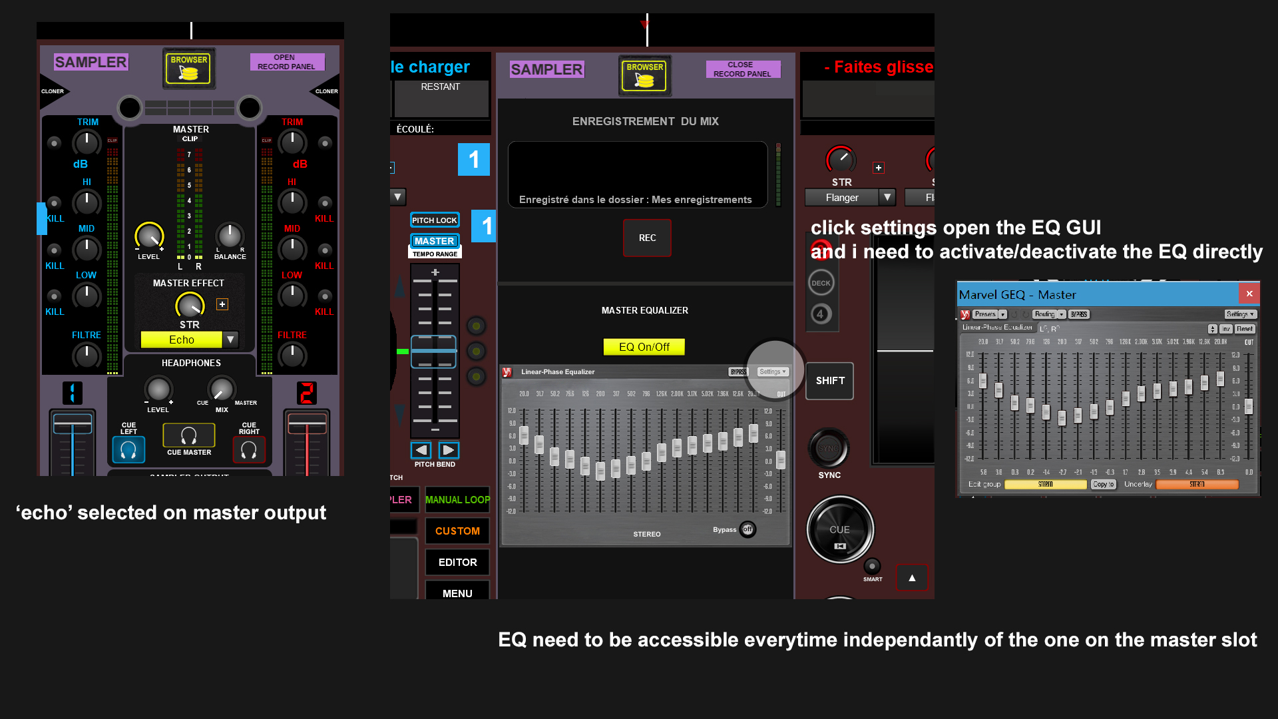1278x719 pixels.
Task: Toggle BYPASS in Marvel GEQ window
Action: point(1079,314)
